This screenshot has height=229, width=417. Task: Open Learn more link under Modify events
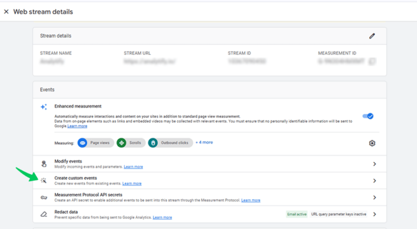tap(134, 167)
